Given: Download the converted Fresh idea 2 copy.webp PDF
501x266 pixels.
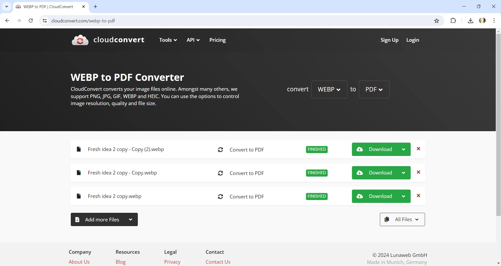Looking at the screenshot, I should pos(374,196).
